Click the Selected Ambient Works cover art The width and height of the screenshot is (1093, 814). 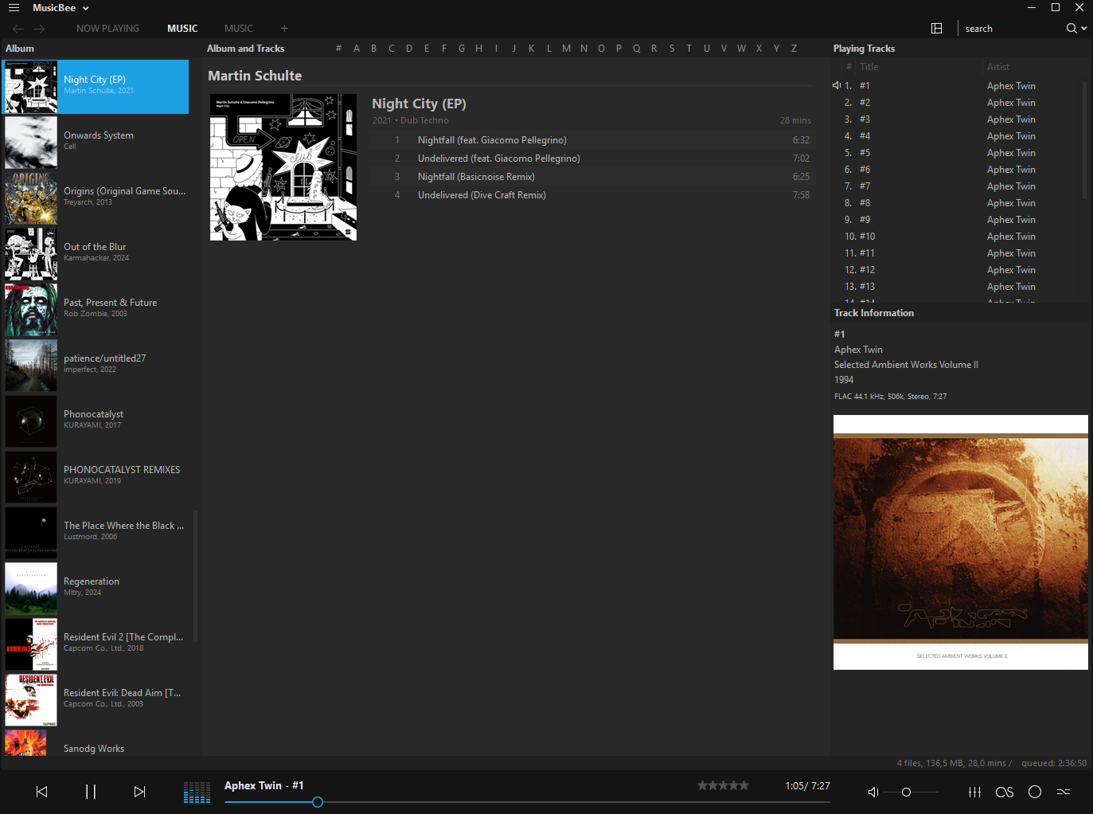(x=961, y=542)
